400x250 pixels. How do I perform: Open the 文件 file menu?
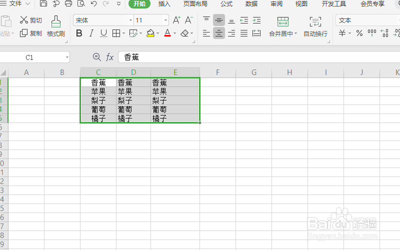[15, 3]
